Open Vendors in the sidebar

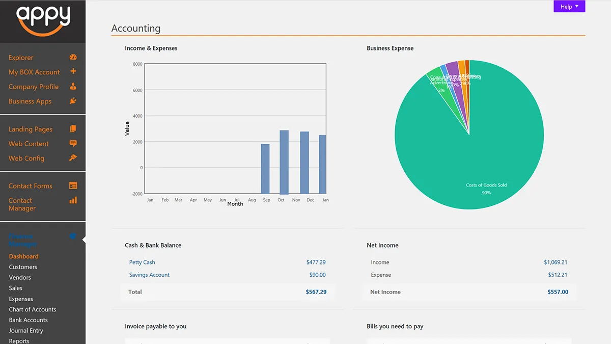[20, 278]
